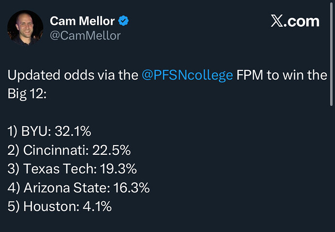The height and width of the screenshot is (232, 335).
Task: Open the Cam Mellor display name
Action: 83,21
